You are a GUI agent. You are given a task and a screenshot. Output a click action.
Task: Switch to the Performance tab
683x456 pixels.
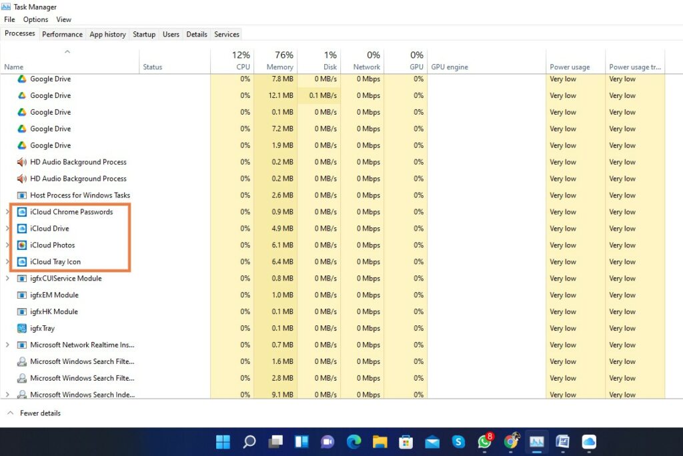pos(62,35)
